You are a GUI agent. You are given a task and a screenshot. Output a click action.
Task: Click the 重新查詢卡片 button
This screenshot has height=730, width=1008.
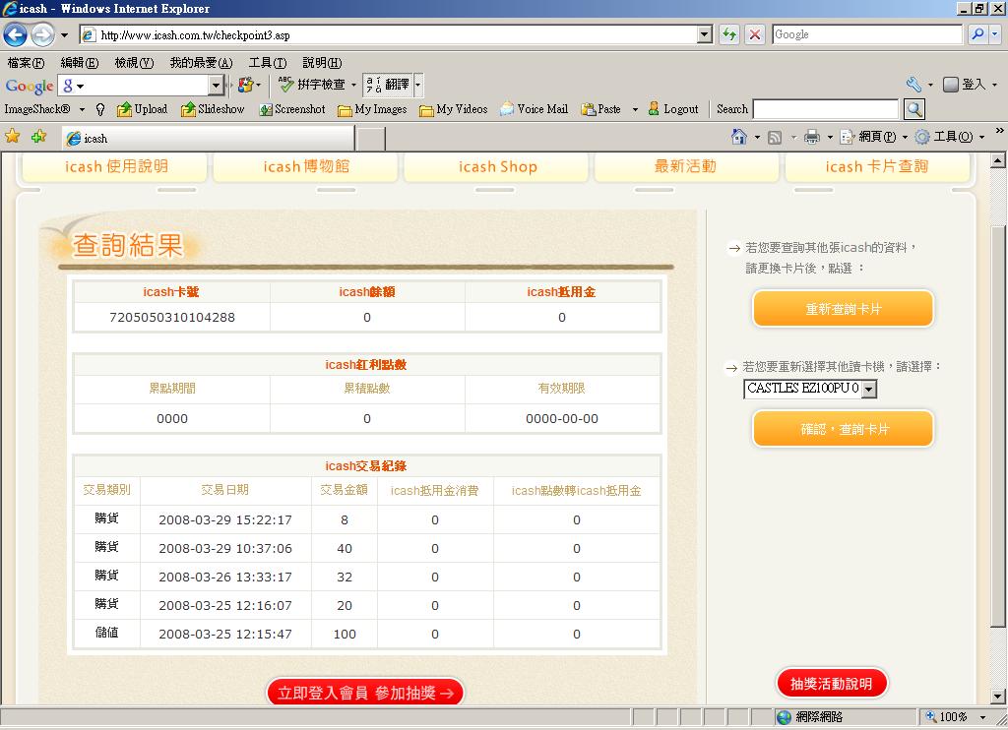(843, 309)
